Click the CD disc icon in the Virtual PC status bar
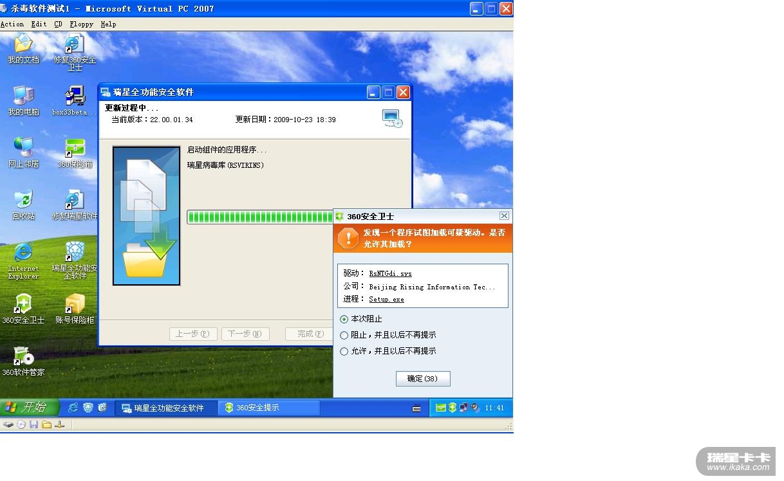Viewport: 784px width, 481px height. point(21,424)
